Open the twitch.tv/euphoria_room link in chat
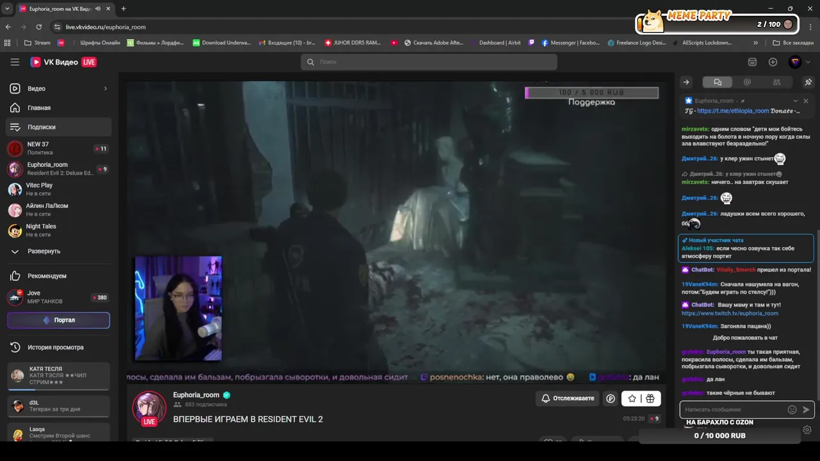 [730, 313]
